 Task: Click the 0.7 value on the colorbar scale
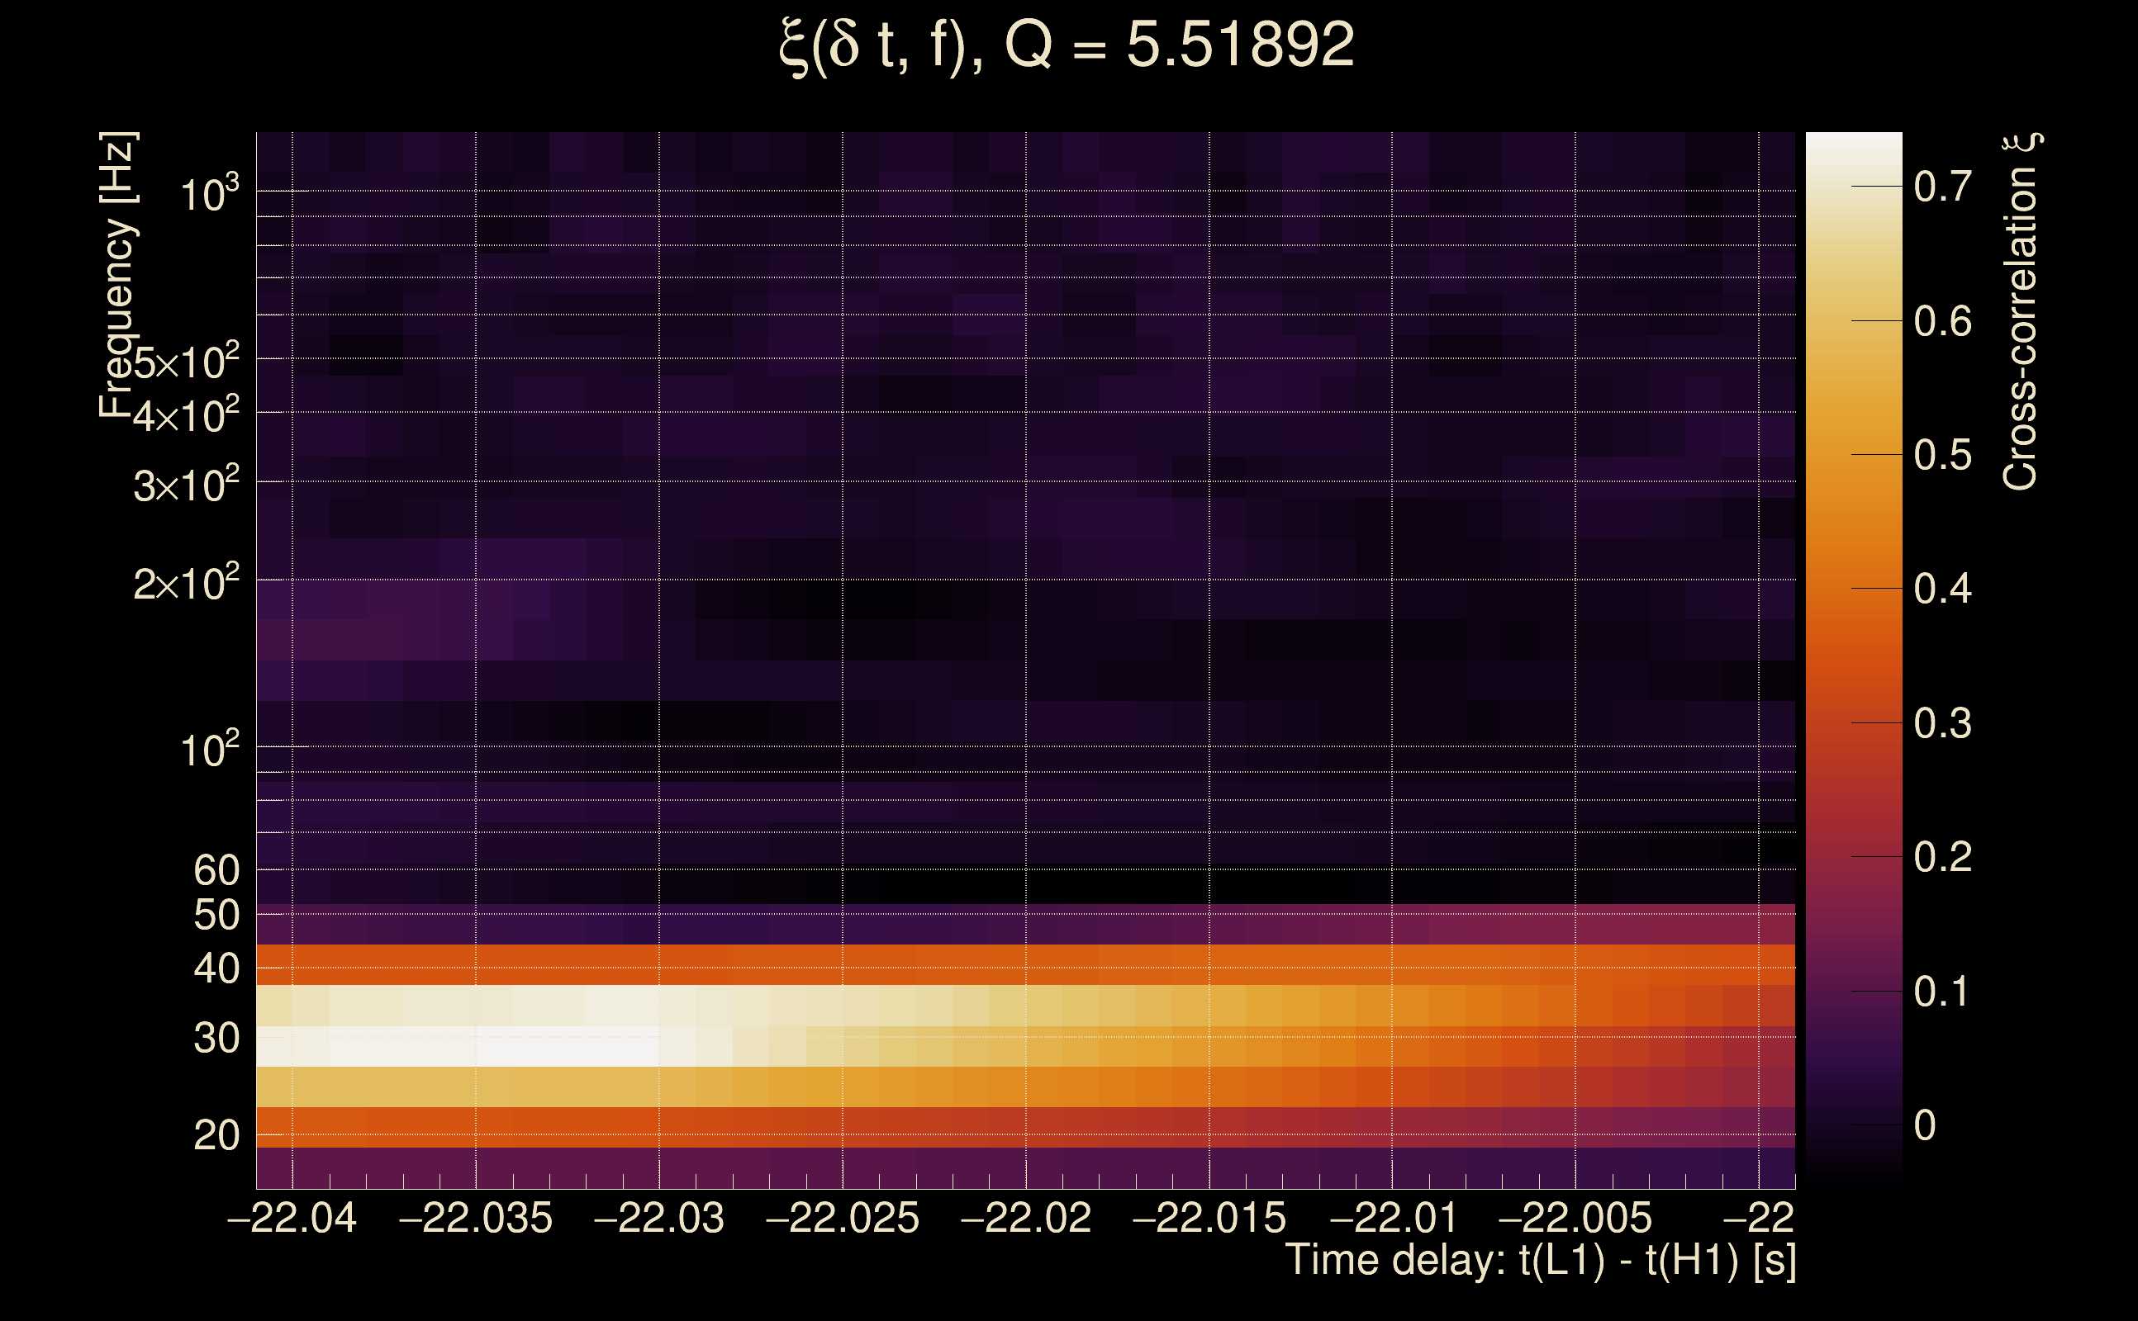(1942, 186)
